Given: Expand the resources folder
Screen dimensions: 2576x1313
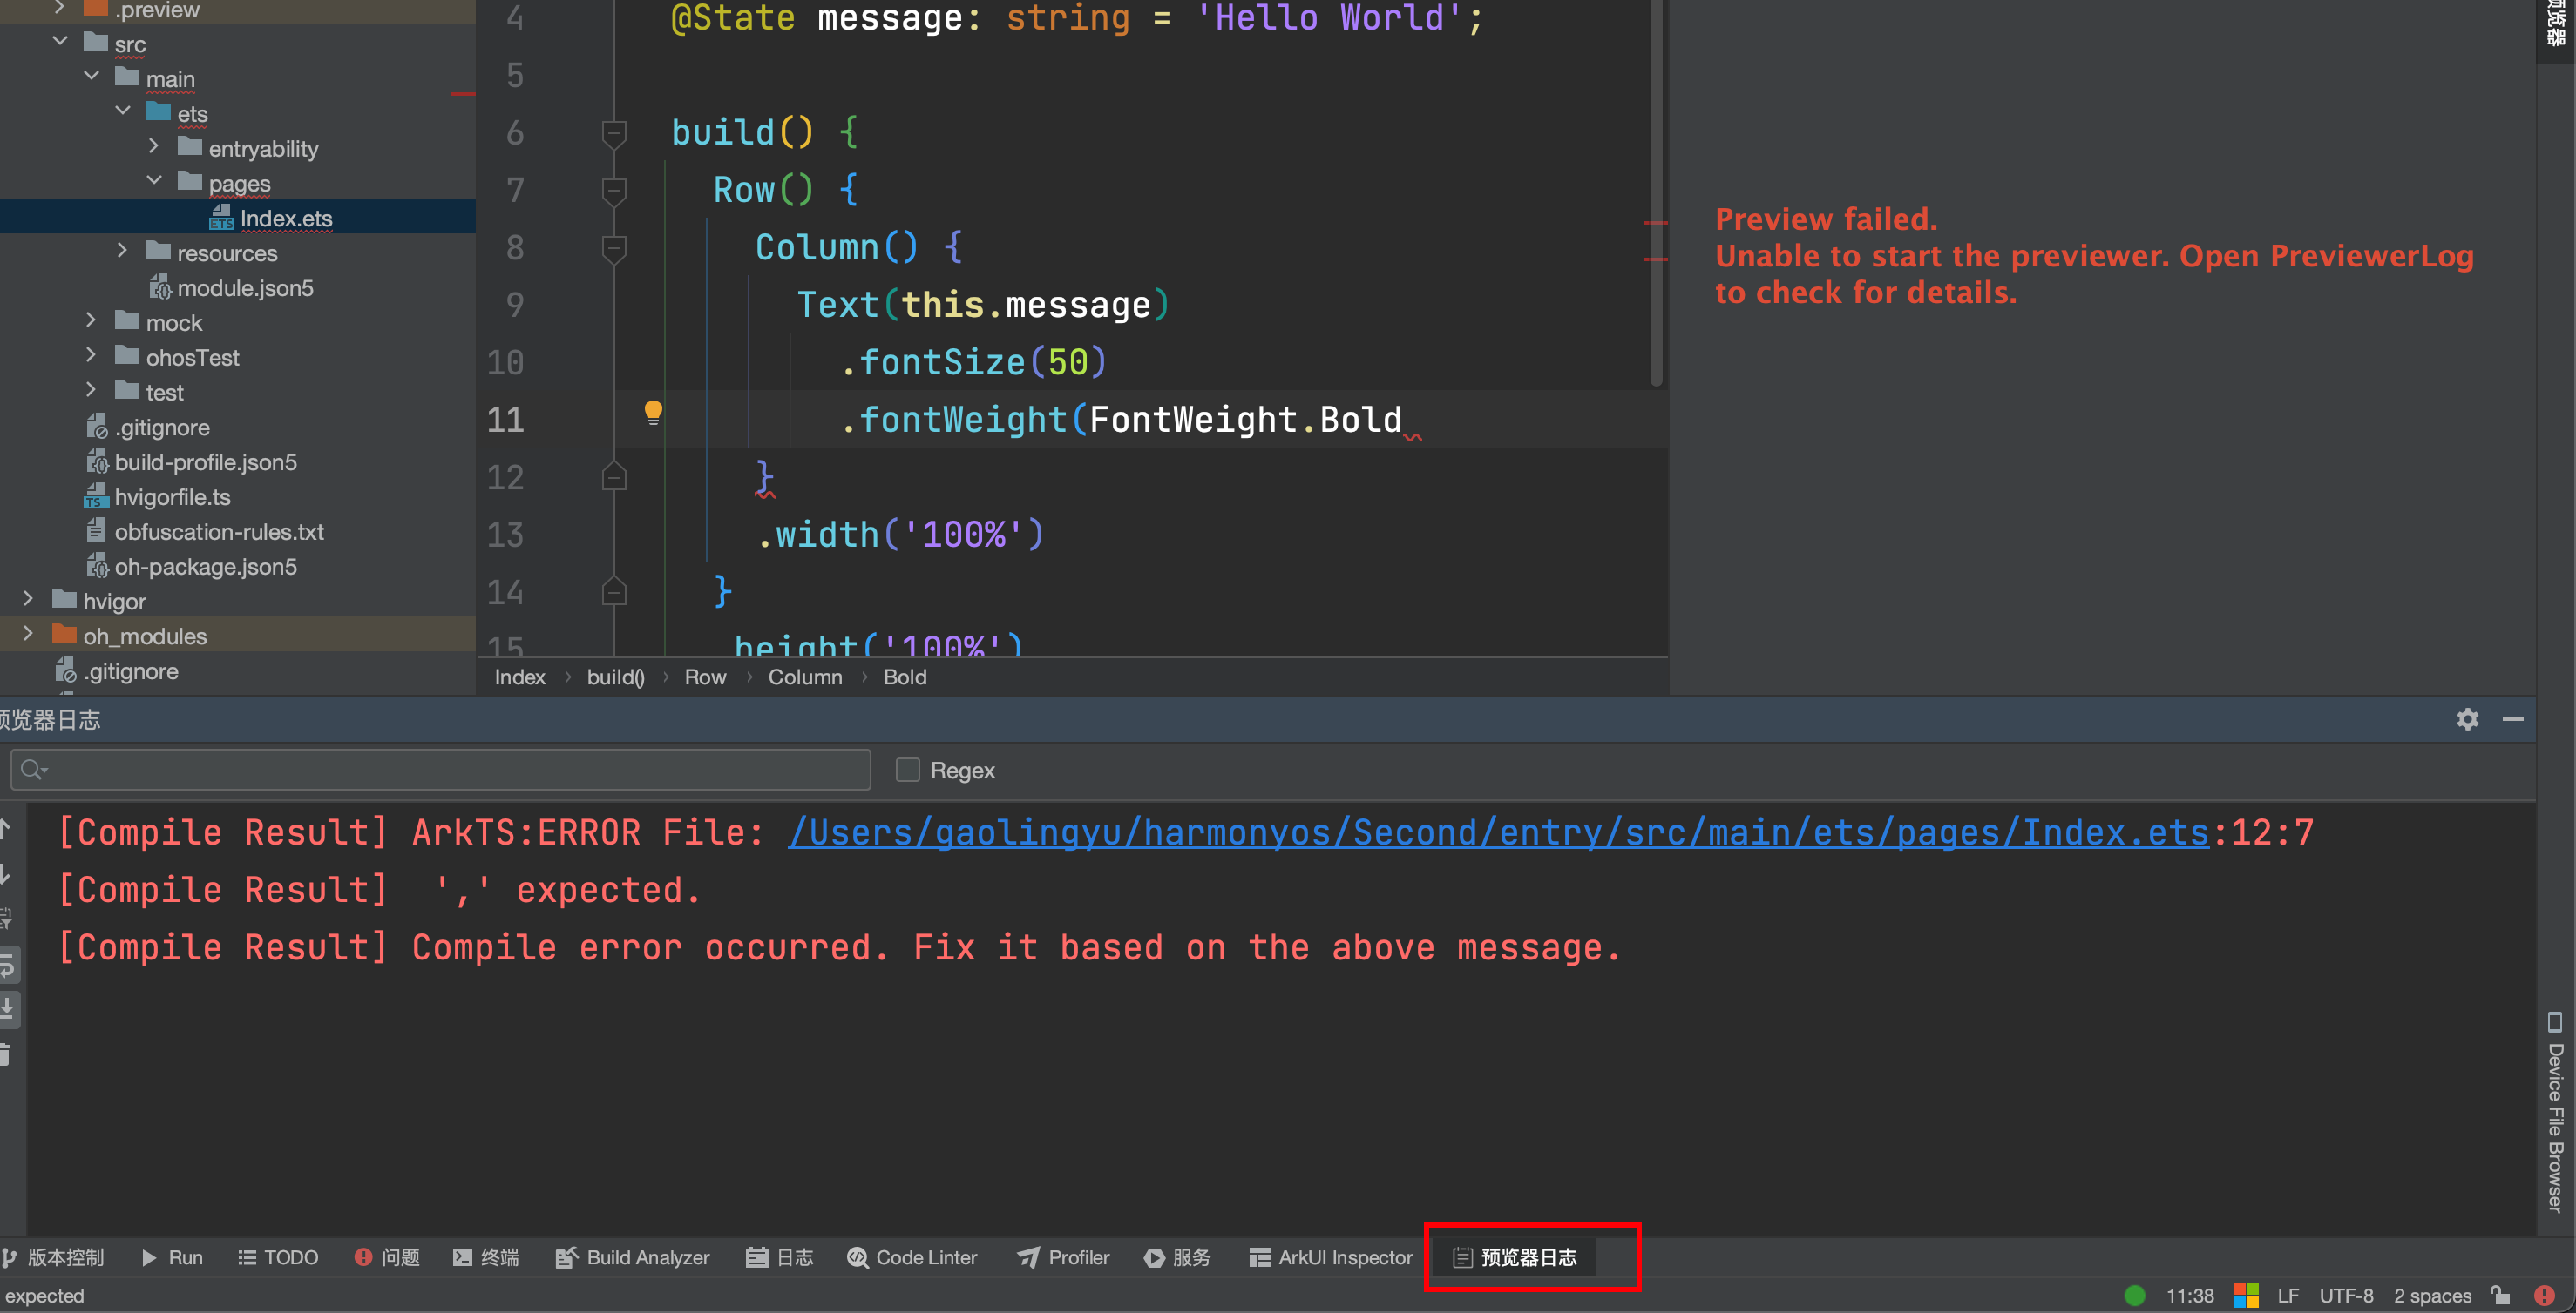Looking at the screenshot, I should pos(122,251).
